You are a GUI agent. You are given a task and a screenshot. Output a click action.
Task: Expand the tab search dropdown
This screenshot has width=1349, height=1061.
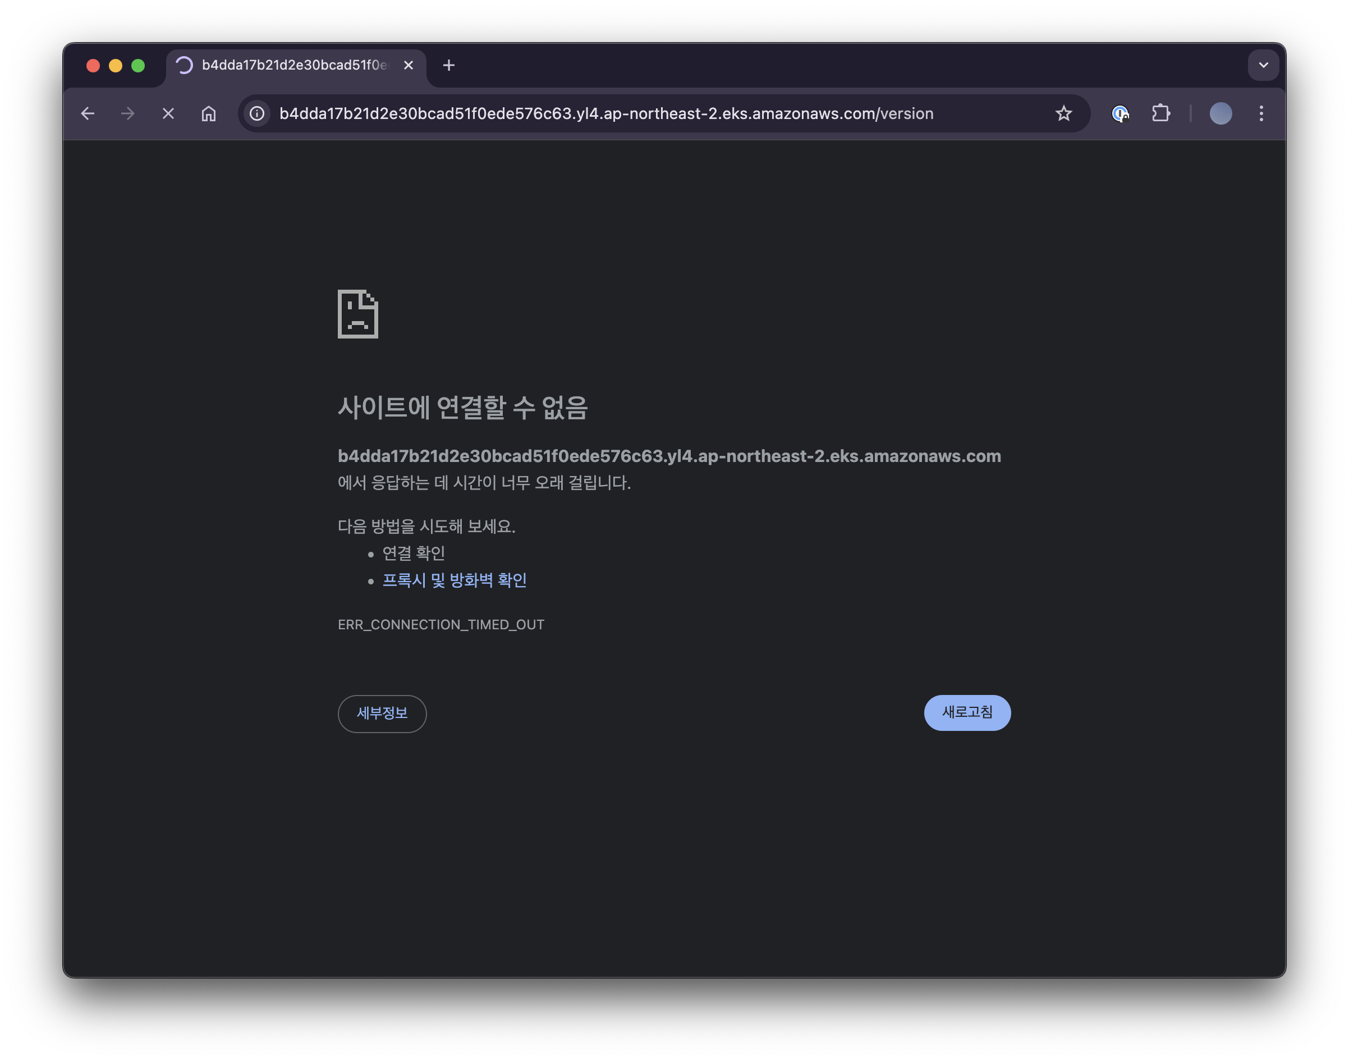1263,65
